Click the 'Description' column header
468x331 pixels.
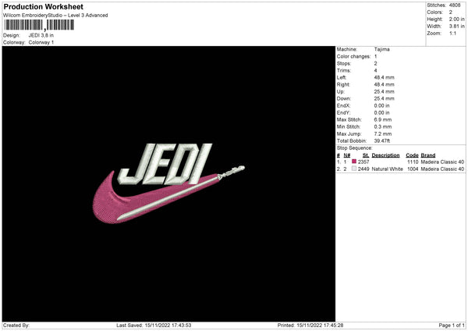385,155
